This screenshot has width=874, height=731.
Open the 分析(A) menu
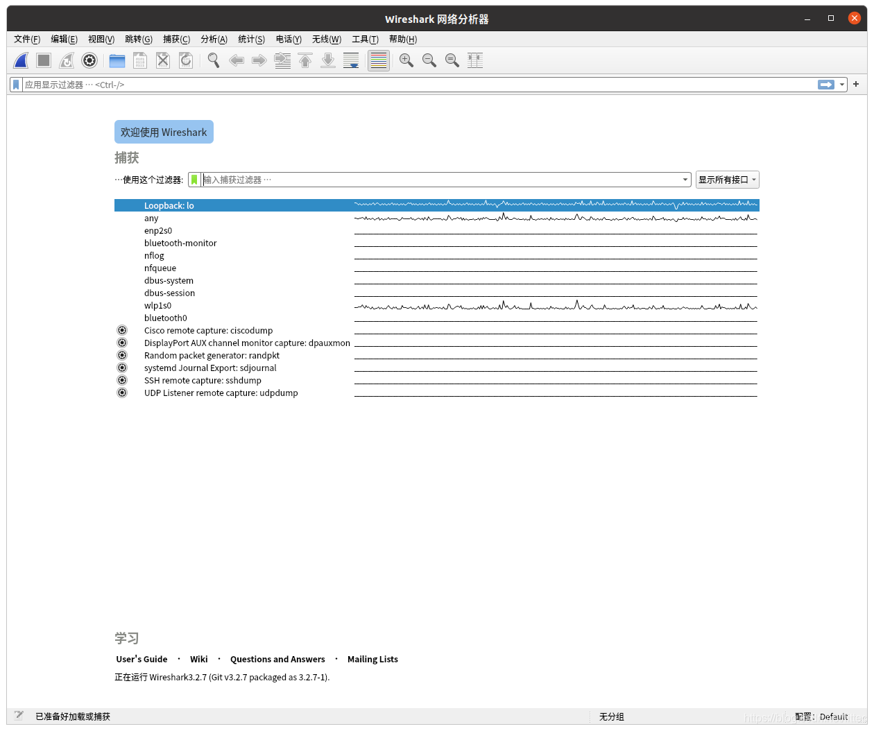[214, 39]
